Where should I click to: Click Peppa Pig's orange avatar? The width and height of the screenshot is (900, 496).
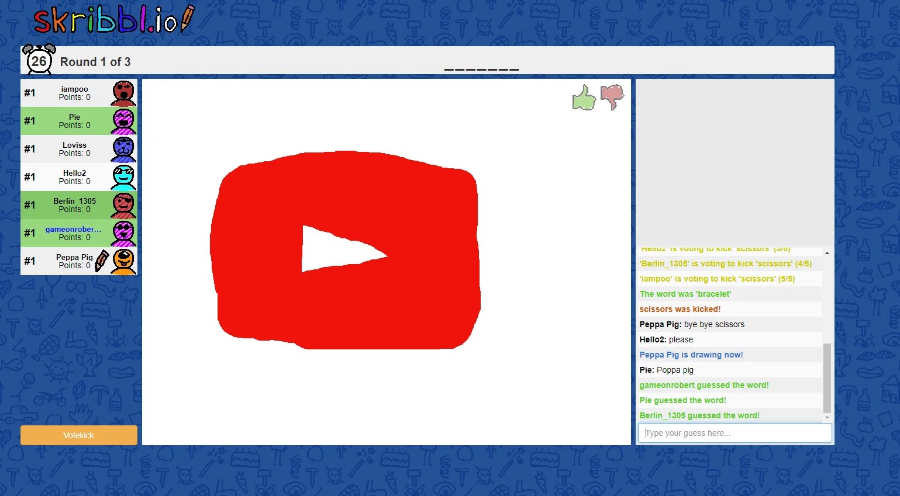(x=123, y=261)
